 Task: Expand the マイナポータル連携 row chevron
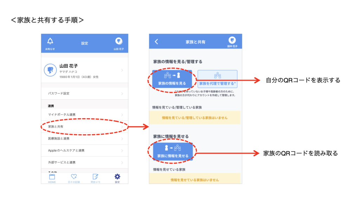(122, 115)
